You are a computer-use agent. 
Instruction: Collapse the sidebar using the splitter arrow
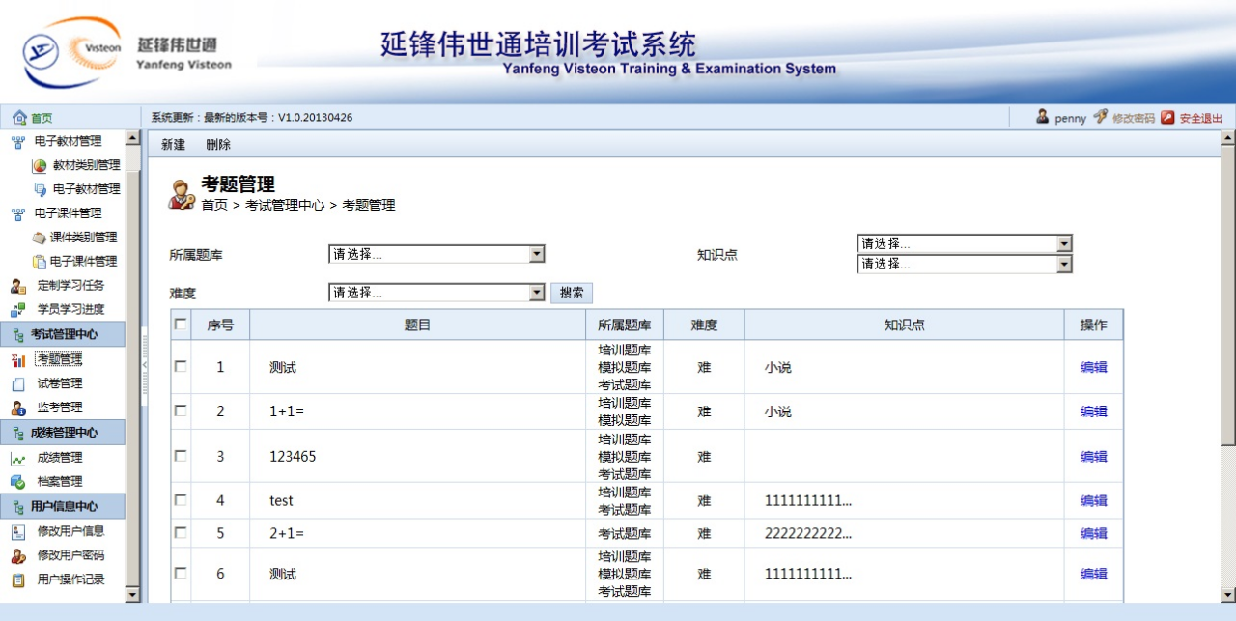145,366
